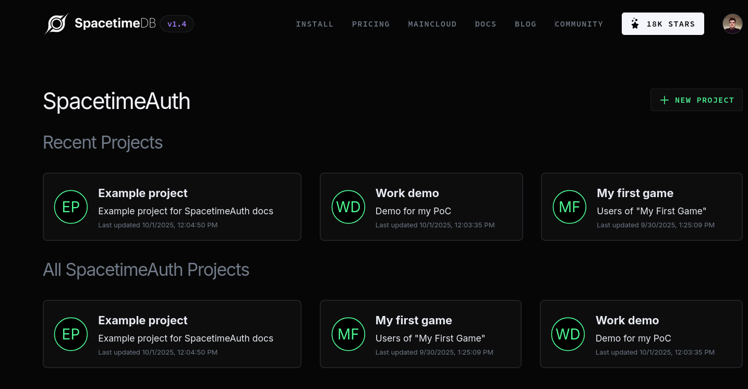Open the COMMUNITY link
Screen dimensions: 748x389
[579, 24]
